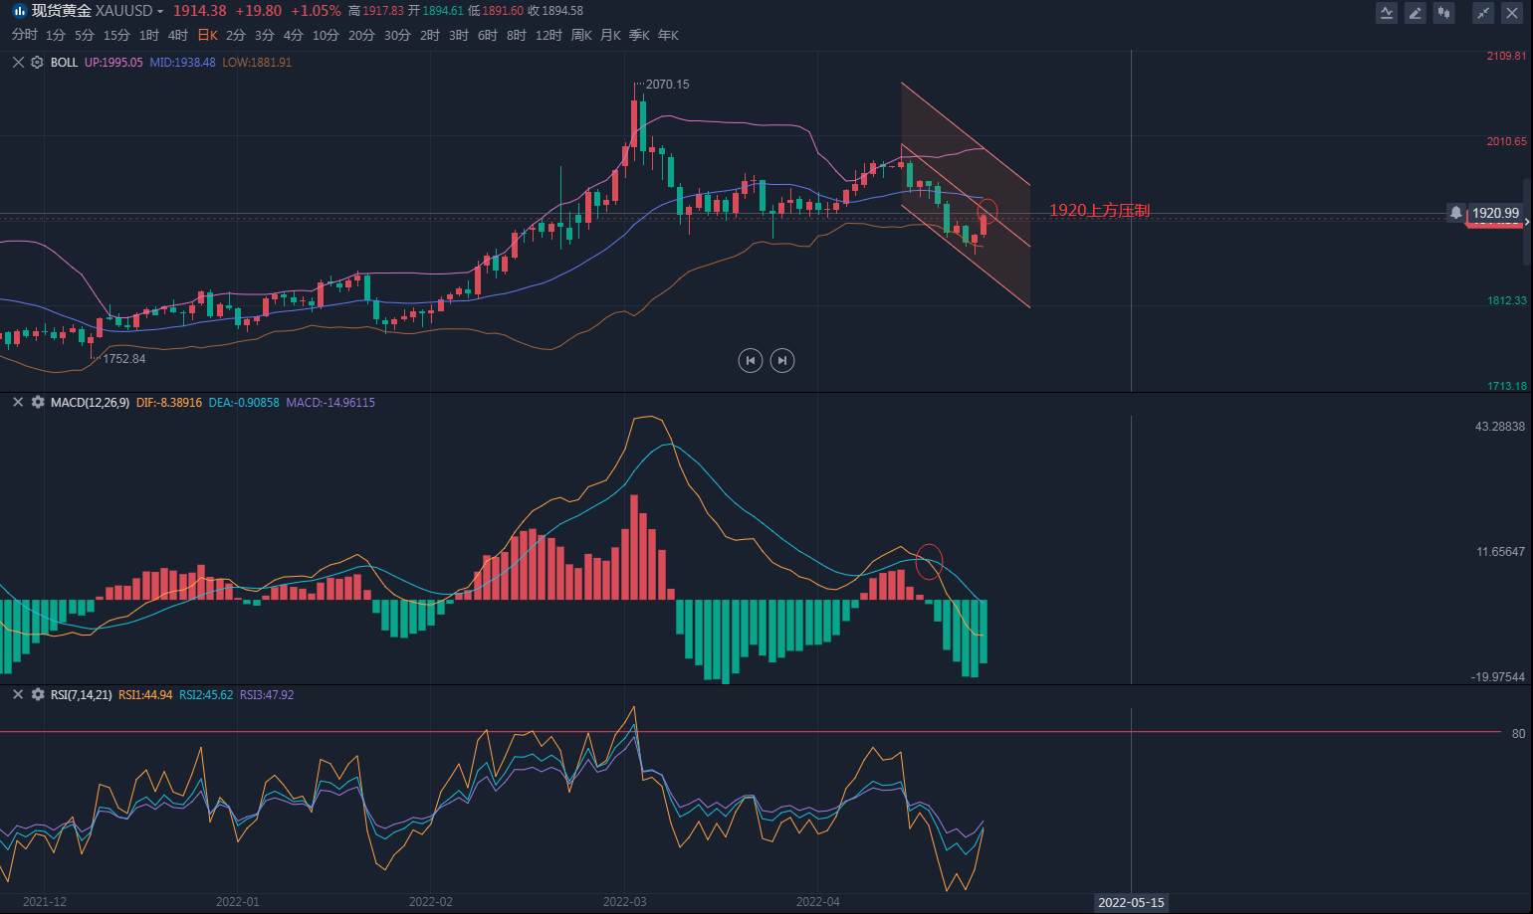Switch to 分时 timeframe
Screen dimensions: 1533x914
(x=25, y=35)
